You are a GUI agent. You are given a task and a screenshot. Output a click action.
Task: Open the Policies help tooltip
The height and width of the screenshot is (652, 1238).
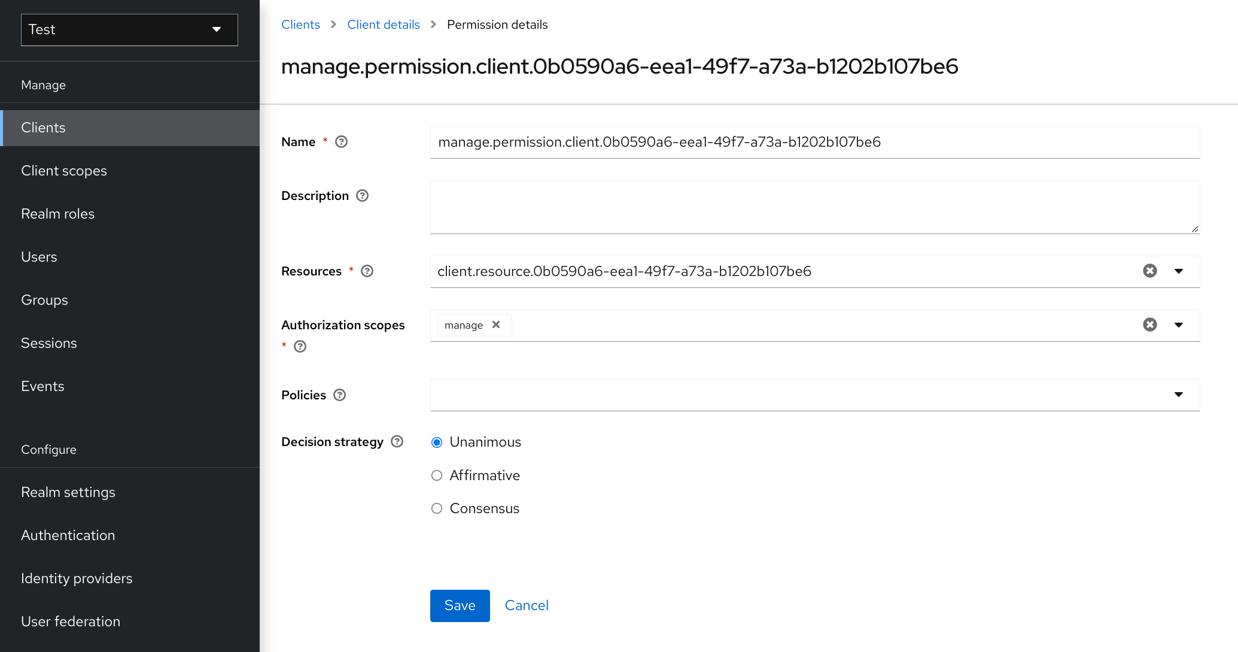click(x=339, y=395)
